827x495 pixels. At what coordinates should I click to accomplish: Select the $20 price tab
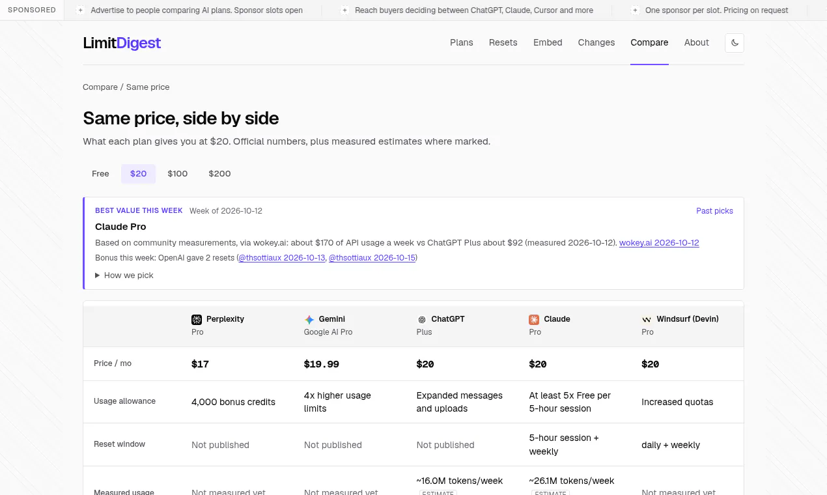pos(139,174)
